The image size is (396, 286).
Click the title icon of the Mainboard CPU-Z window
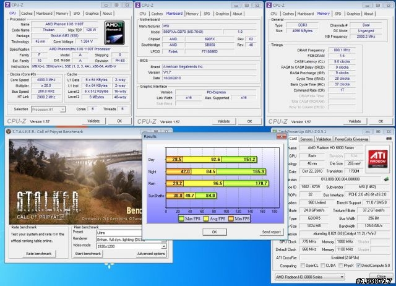tap(139, 4)
